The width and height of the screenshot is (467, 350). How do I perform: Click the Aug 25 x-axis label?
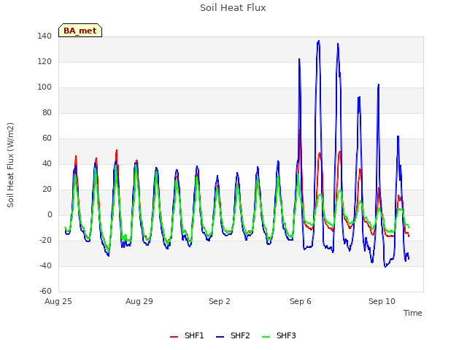tap(58, 301)
